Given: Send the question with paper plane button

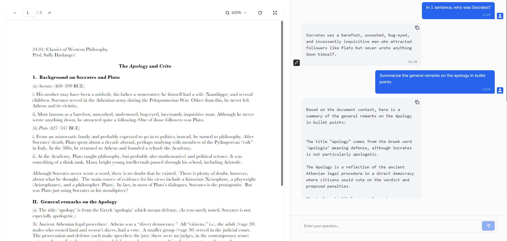Looking at the screenshot, I should pyautogui.click(x=488, y=226).
